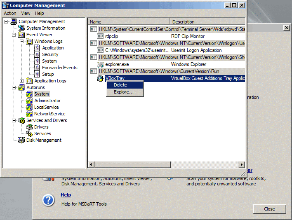Choose Delete from the context menu
This screenshot has height=220, width=292.
pyautogui.click(x=125, y=85)
